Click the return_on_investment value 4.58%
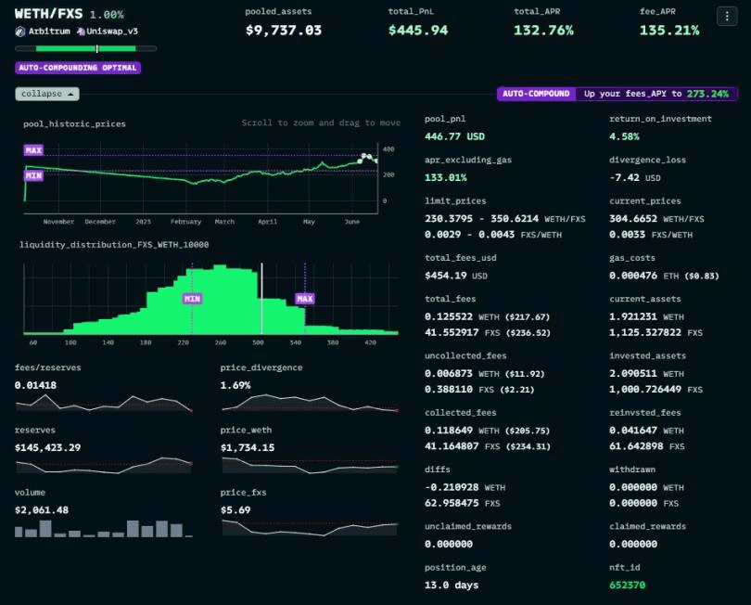The width and height of the screenshot is (751, 605). pyautogui.click(x=624, y=136)
